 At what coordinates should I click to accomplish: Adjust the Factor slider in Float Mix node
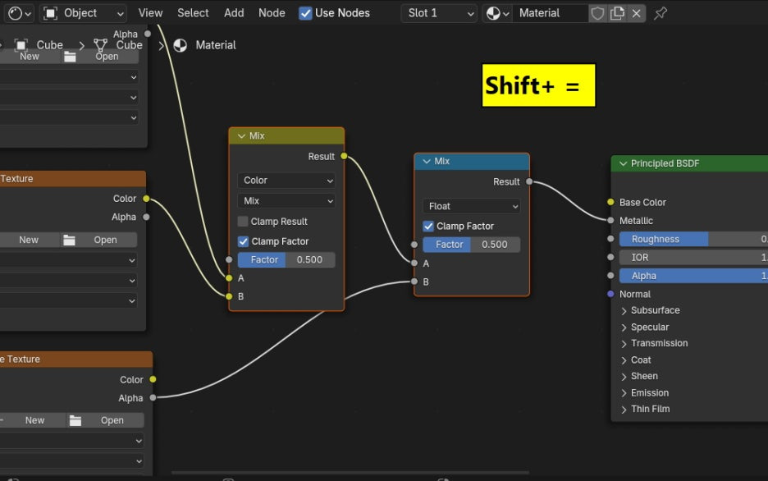coord(471,245)
